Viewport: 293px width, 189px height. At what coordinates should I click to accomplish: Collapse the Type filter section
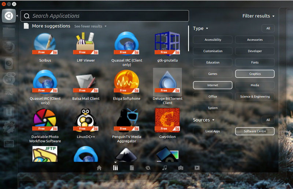coord(200,28)
